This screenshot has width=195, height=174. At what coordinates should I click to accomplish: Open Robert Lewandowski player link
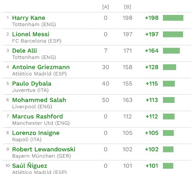[44, 149]
